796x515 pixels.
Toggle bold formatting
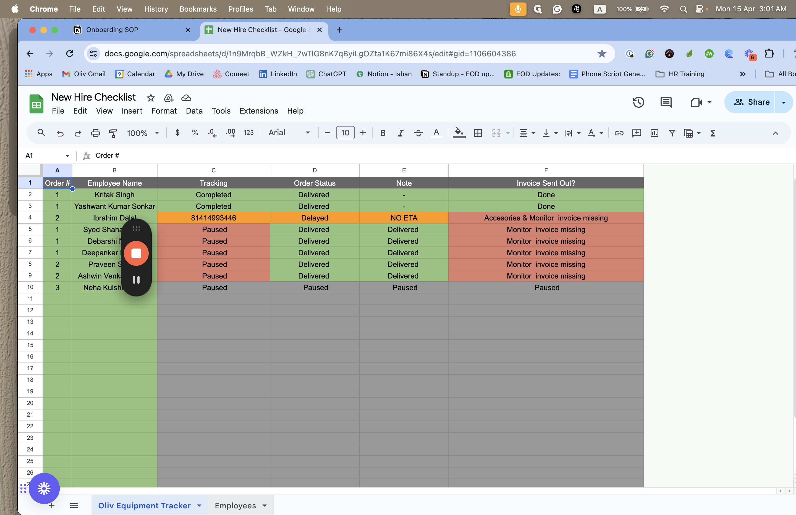[x=383, y=133]
